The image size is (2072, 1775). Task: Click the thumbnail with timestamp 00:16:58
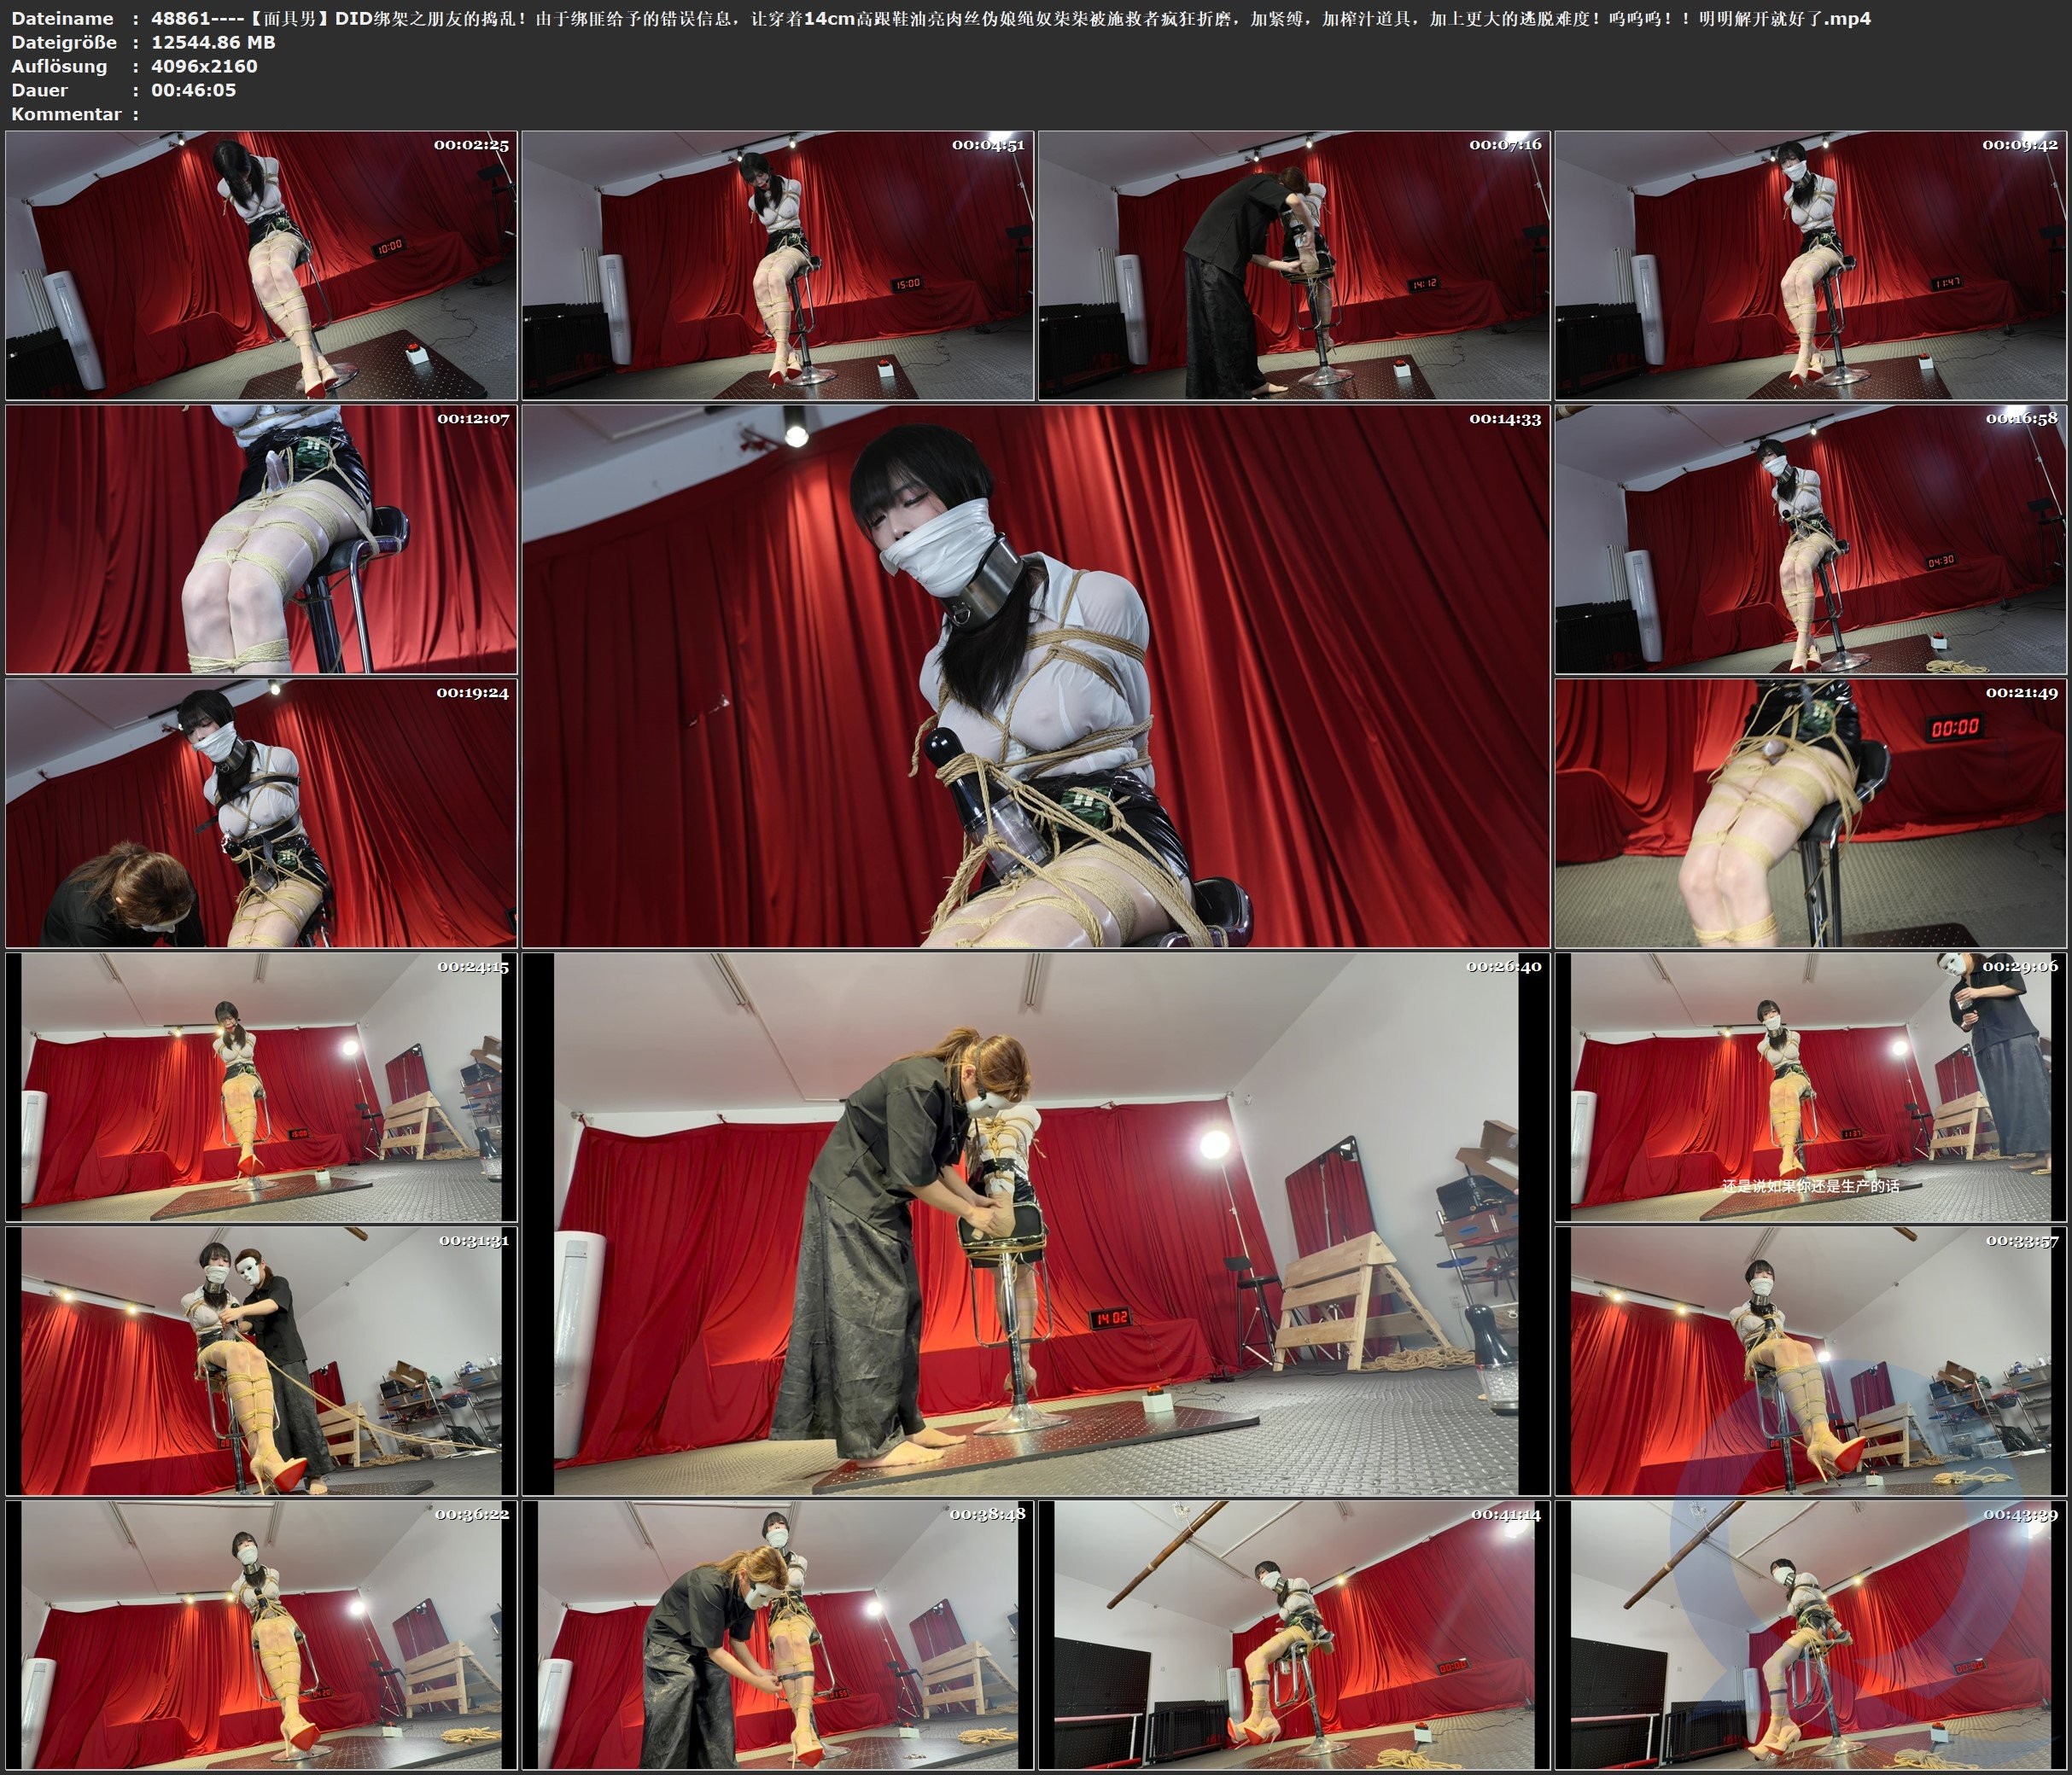(1811, 539)
